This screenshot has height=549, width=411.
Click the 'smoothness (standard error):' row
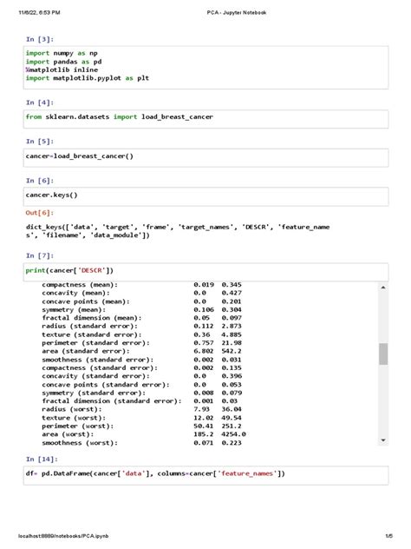141,360
